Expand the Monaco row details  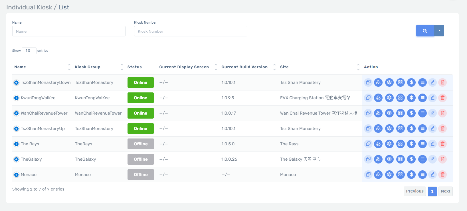point(16,175)
